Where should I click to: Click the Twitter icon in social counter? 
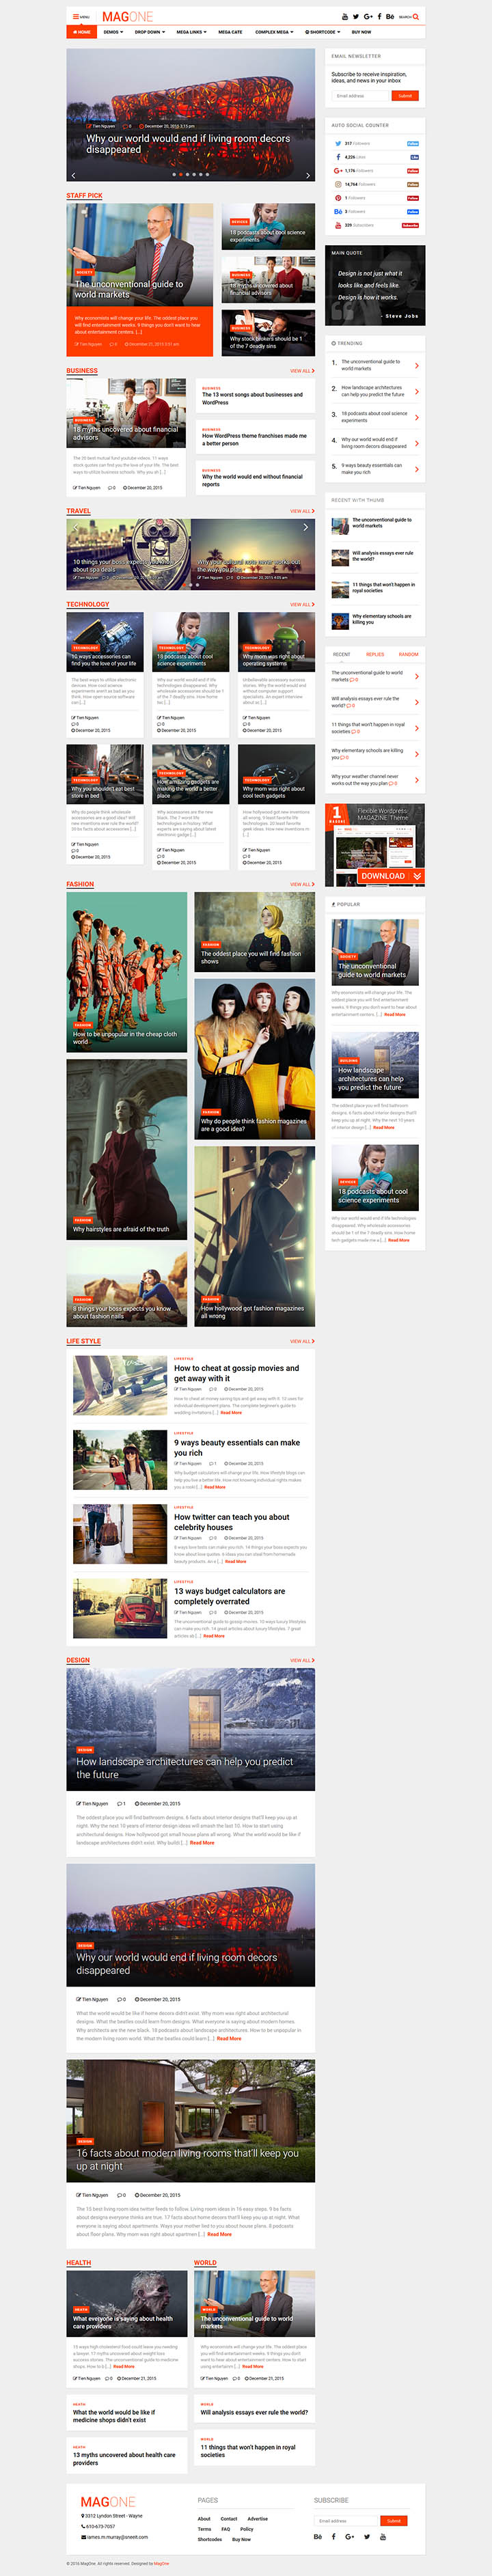pos(338,143)
